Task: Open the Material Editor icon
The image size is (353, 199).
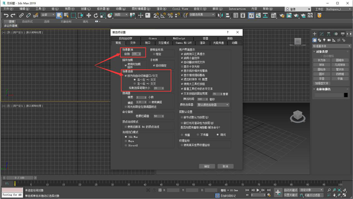Action: click(273, 15)
